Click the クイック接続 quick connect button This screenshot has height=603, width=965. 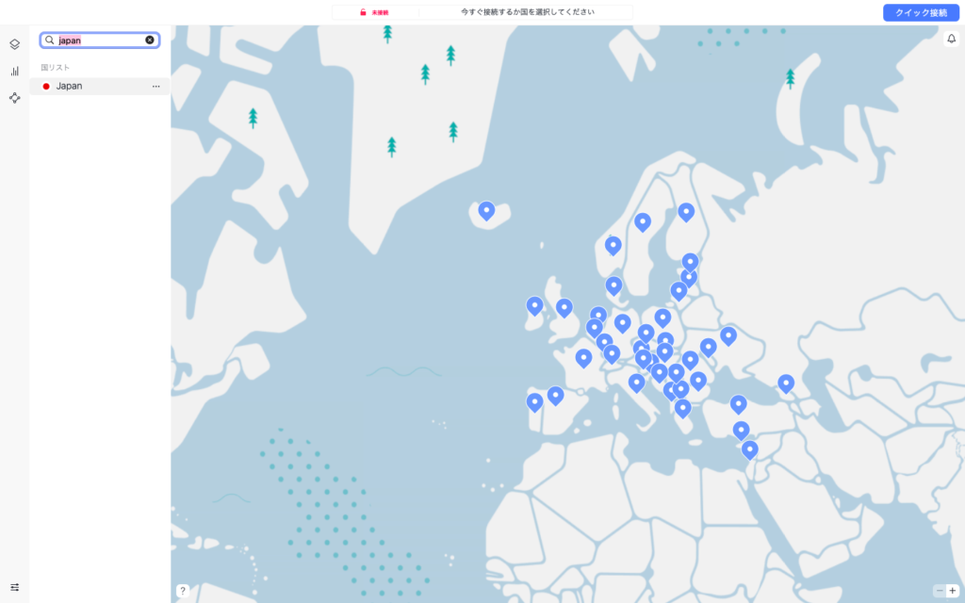[x=920, y=13]
